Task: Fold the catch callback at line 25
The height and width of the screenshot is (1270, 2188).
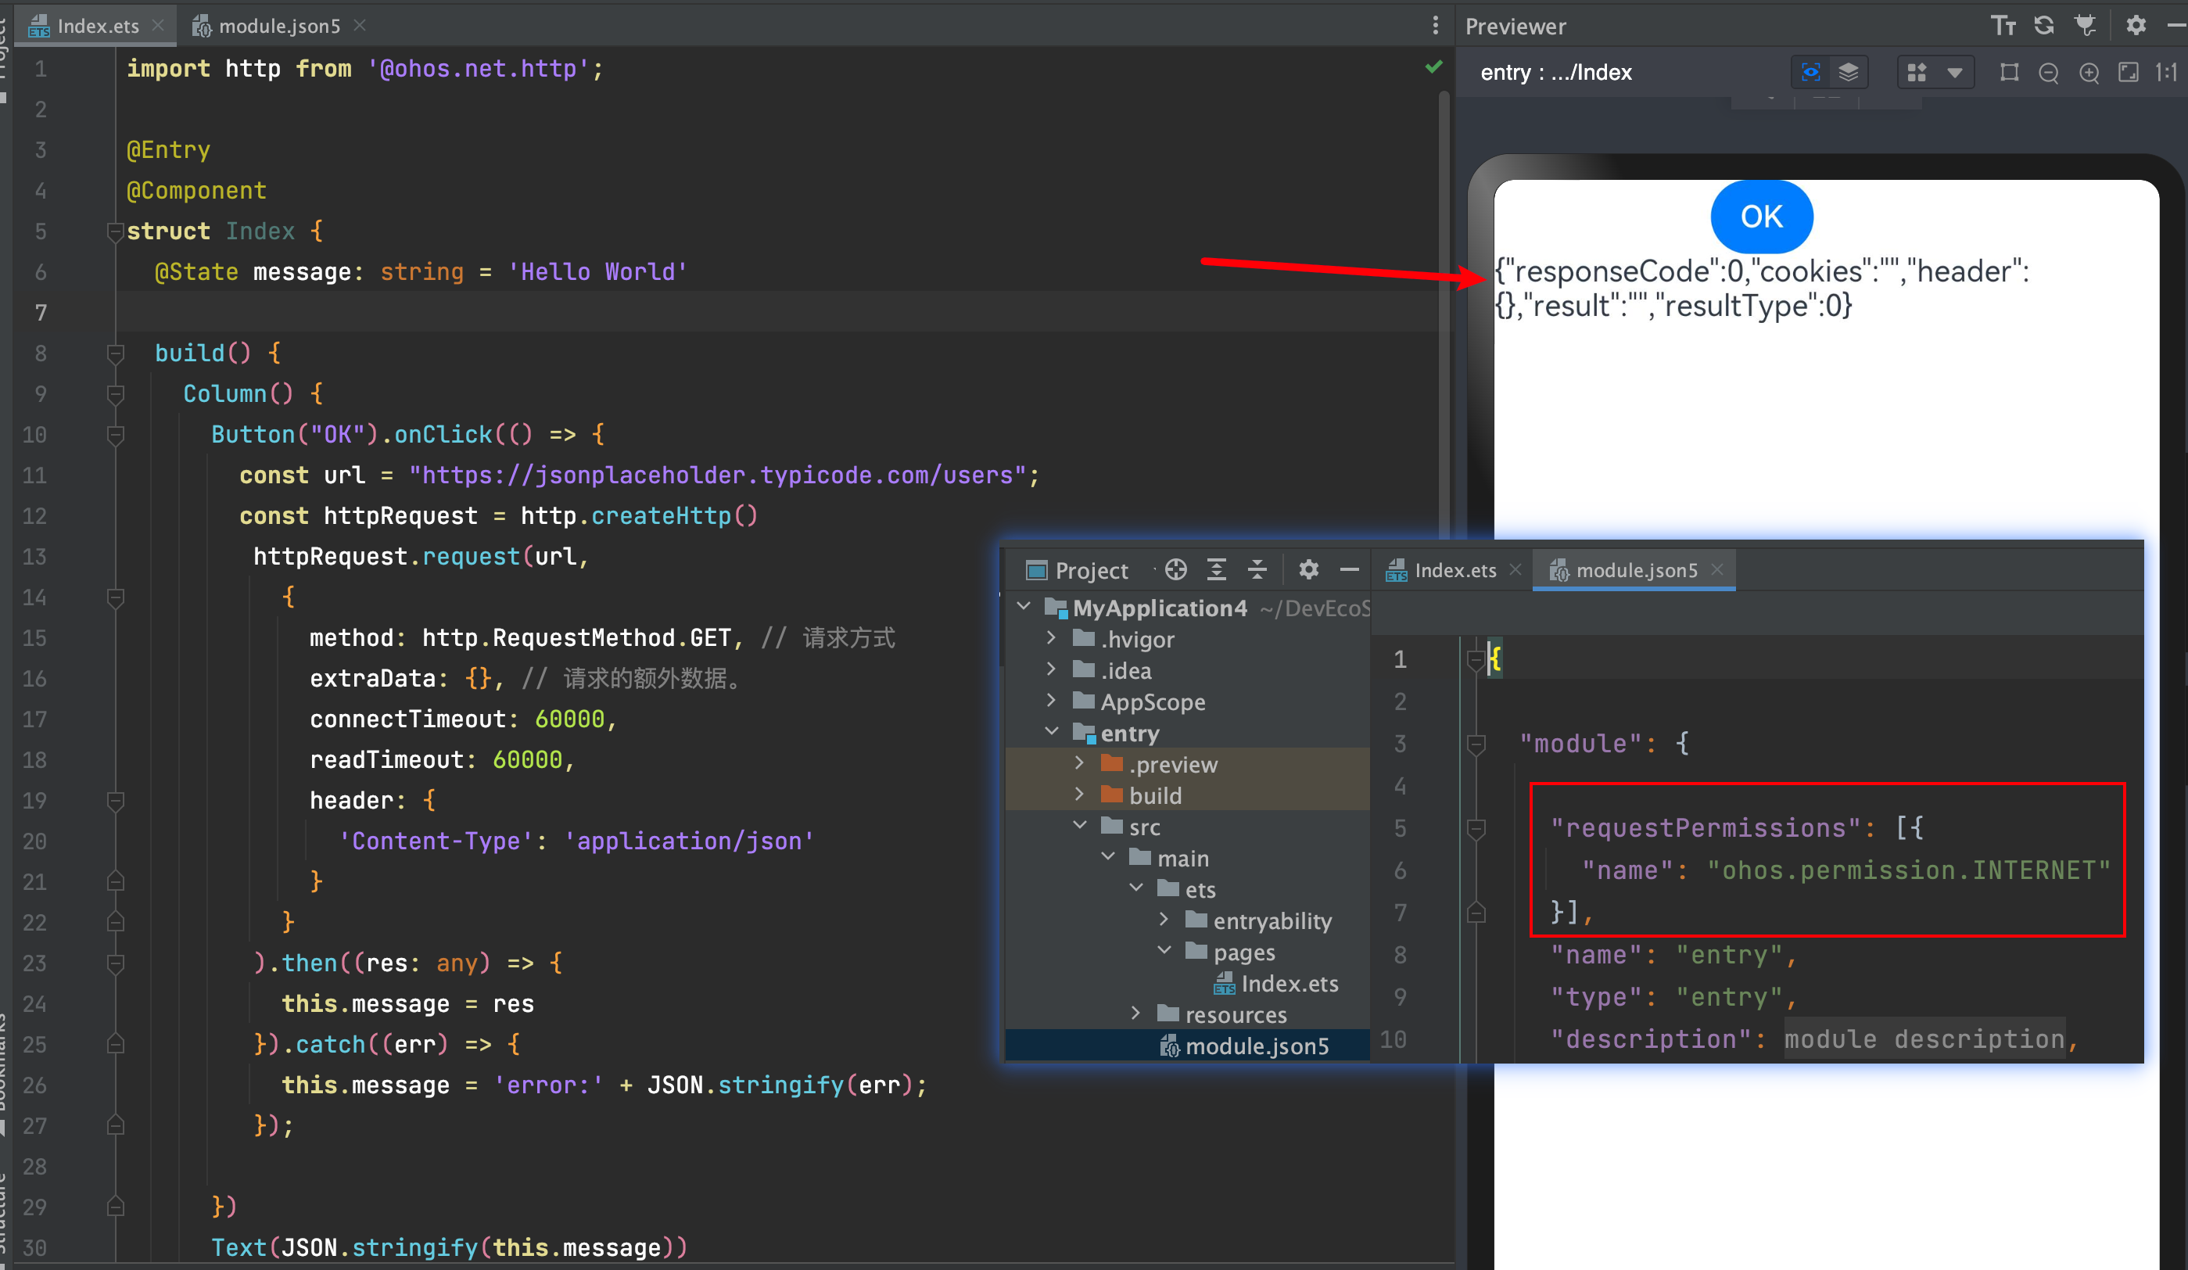Action: (115, 1044)
